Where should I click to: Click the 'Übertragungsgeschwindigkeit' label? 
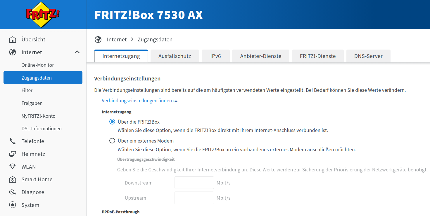146,159
